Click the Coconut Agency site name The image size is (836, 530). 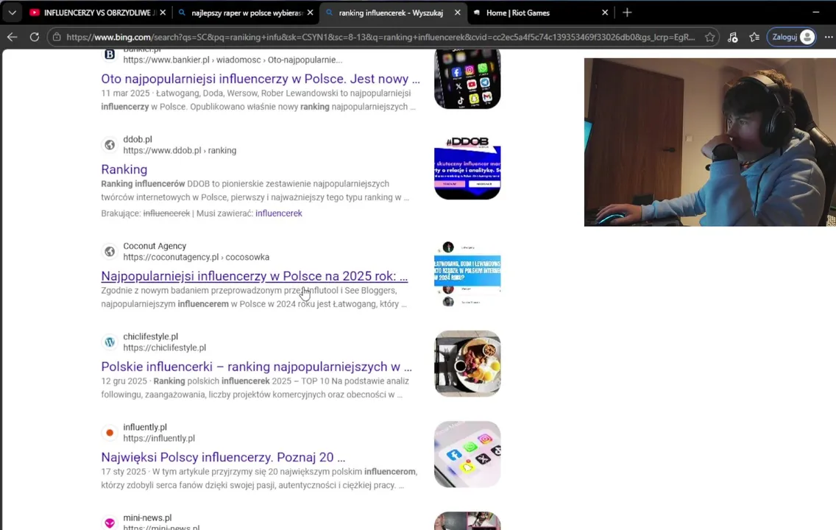click(x=155, y=246)
